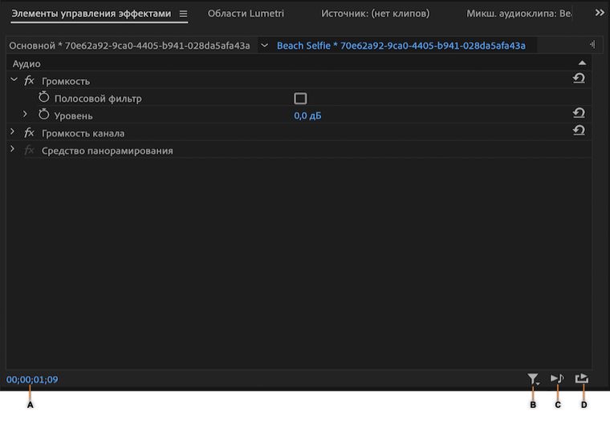This screenshot has width=610, height=439.
Task: Click the play audio only icon
Action: 557,378
